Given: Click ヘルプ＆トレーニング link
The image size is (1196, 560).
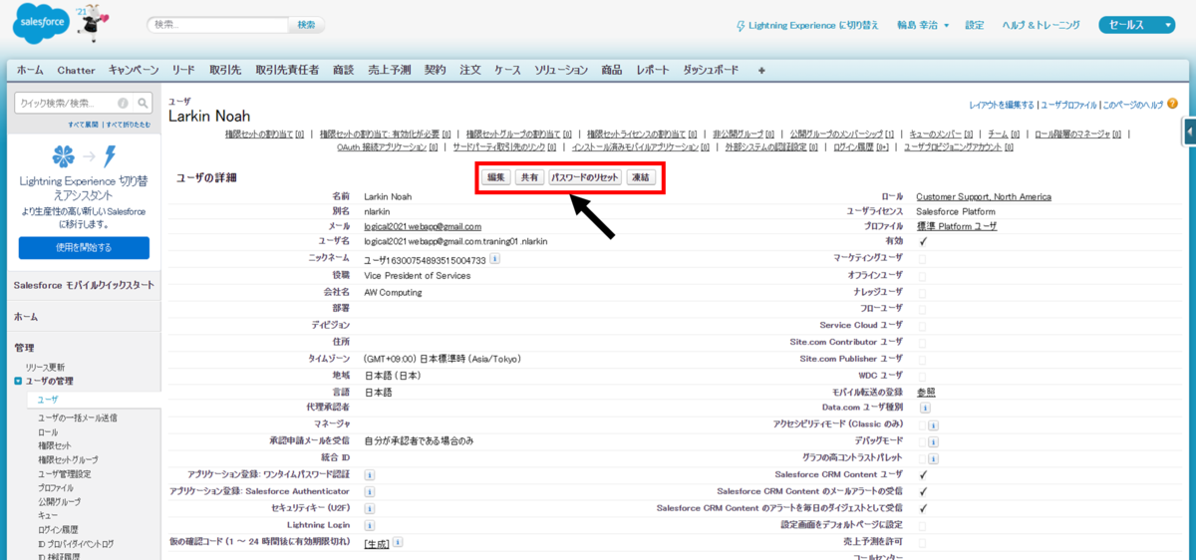Looking at the screenshot, I should click(x=1040, y=25).
